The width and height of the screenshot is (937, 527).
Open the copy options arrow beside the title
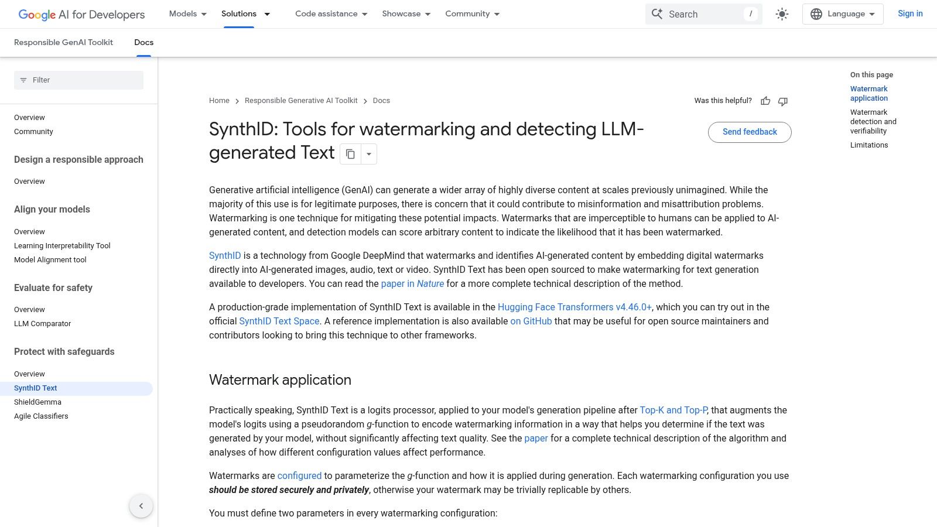tap(369, 153)
